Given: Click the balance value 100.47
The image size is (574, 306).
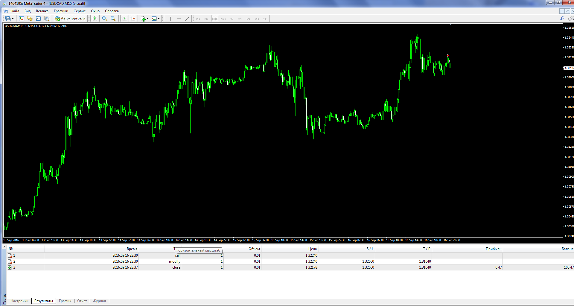Looking at the screenshot, I should (x=569, y=267).
